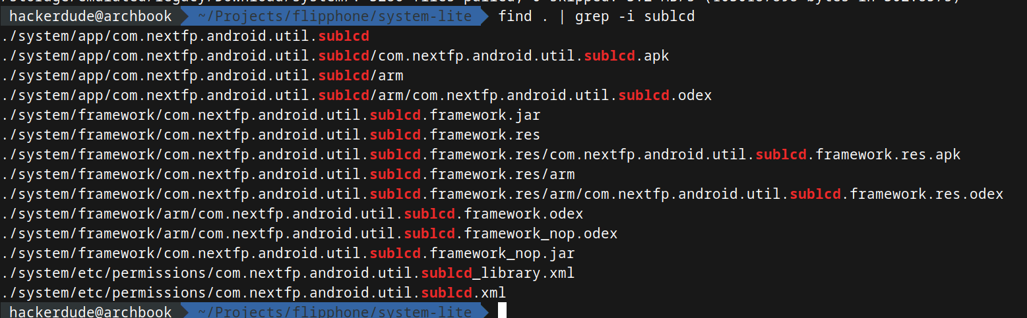Click the framework/arm sublcd.framework.odex result line

292,214
